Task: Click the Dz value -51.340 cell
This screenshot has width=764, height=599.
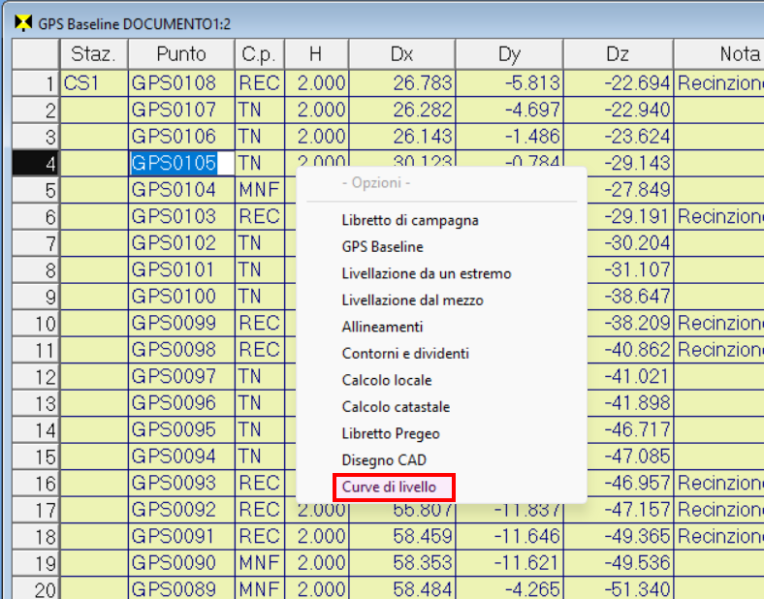Action: (619, 587)
